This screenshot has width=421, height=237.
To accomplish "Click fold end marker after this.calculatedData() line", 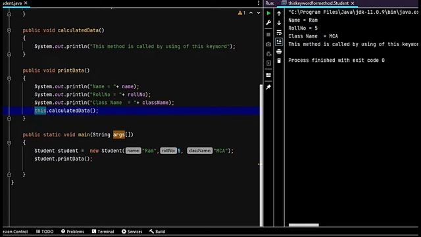I will 9,118.
